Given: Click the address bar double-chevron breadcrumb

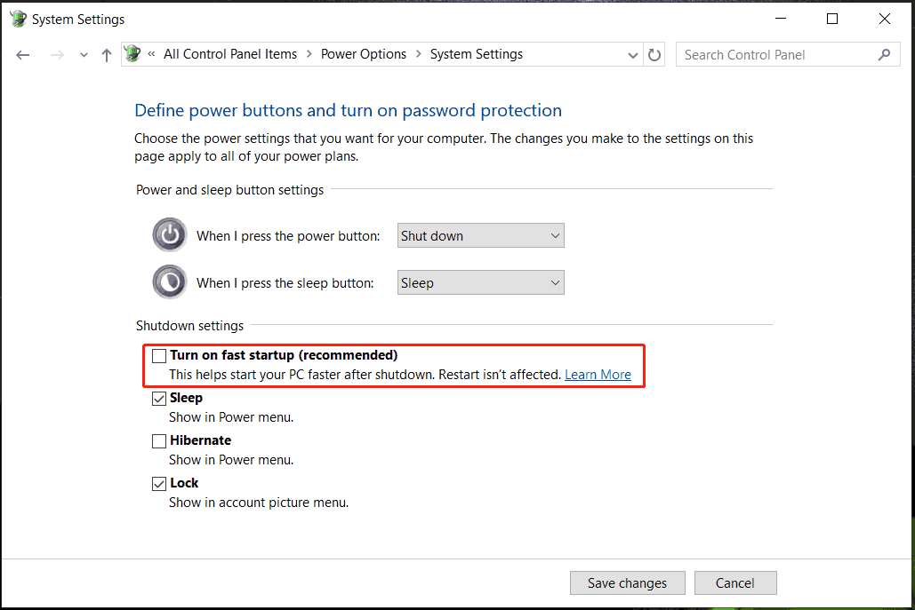Looking at the screenshot, I should pyautogui.click(x=151, y=54).
